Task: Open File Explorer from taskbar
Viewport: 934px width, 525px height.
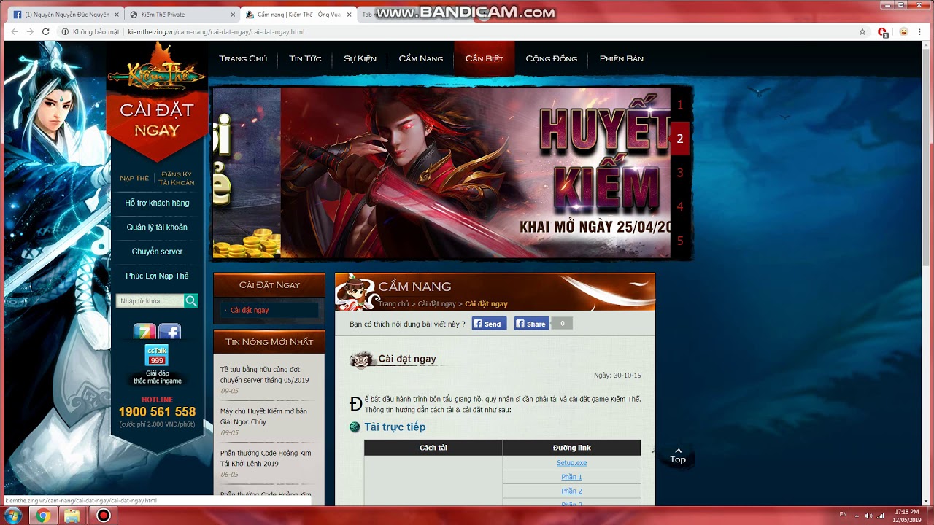Action: tap(72, 516)
